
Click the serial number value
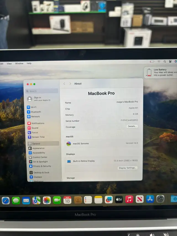tap(129, 120)
